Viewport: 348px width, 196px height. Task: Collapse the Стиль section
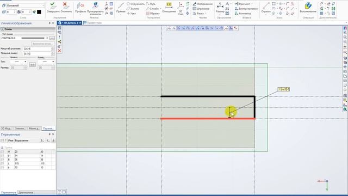point(2,29)
